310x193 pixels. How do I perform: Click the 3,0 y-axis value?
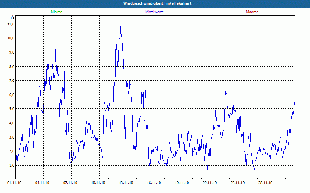pyautogui.click(x=12, y=137)
